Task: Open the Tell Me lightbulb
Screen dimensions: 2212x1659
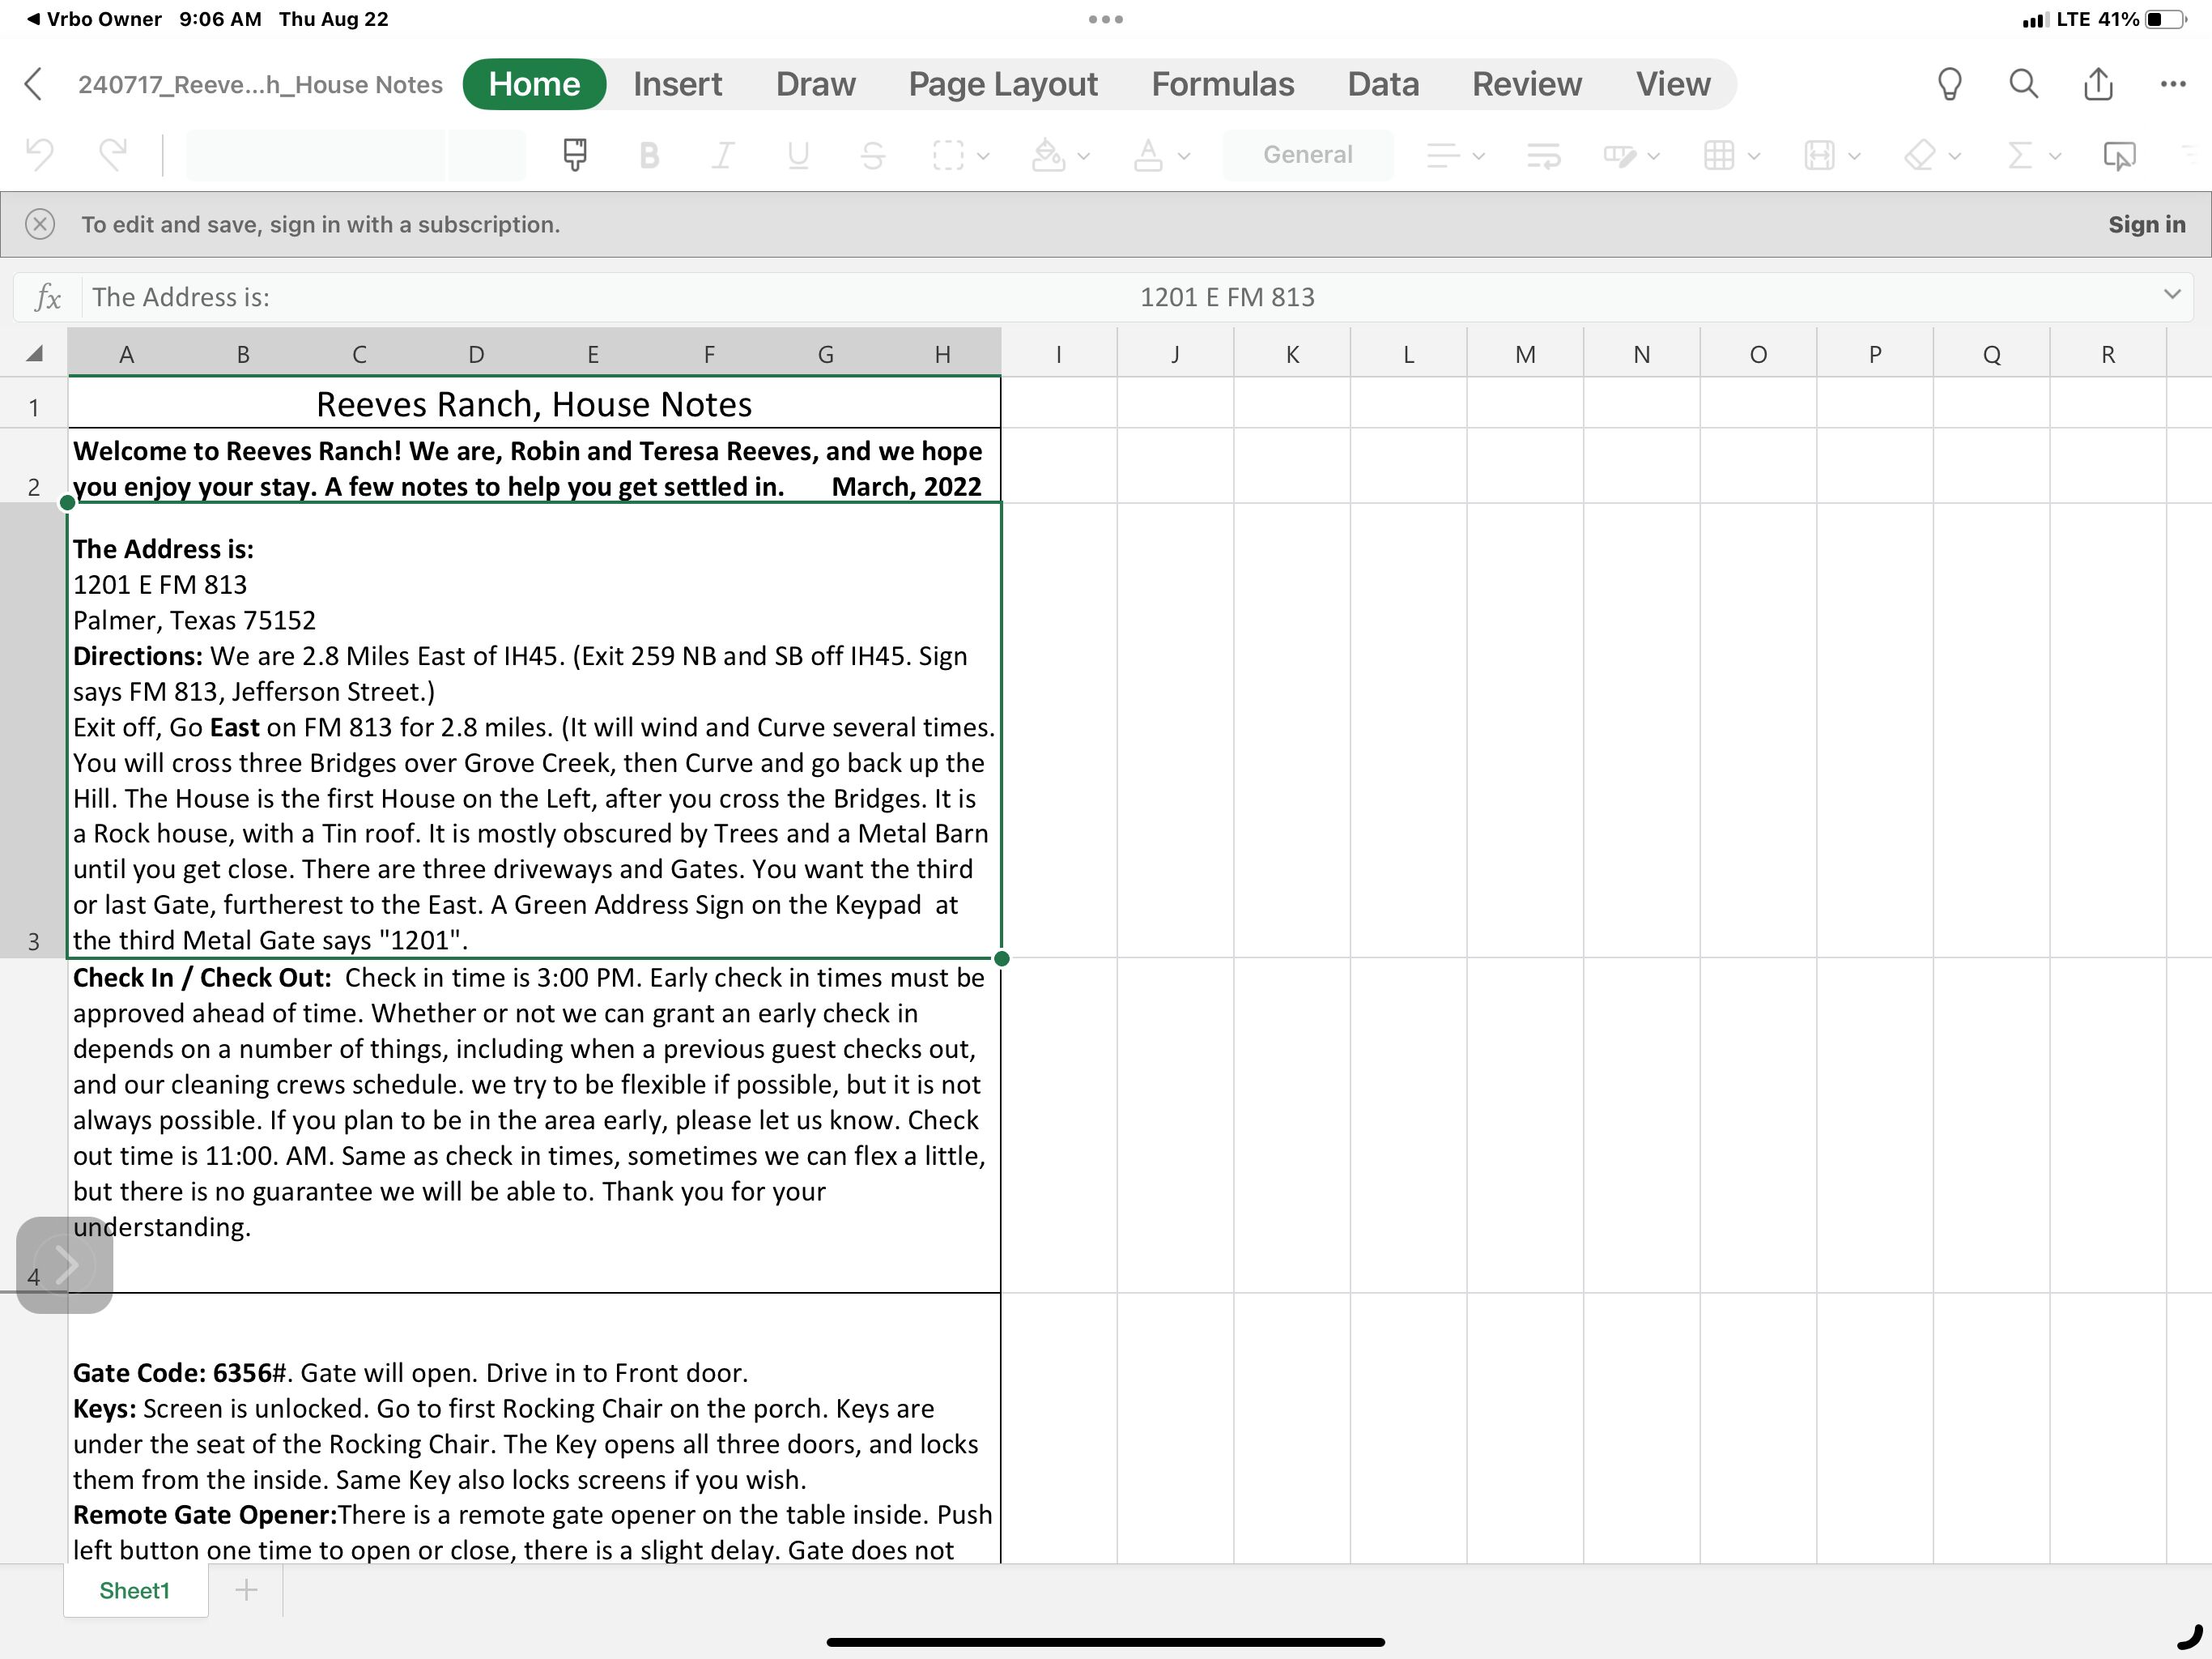Action: (x=1949, y=84)
